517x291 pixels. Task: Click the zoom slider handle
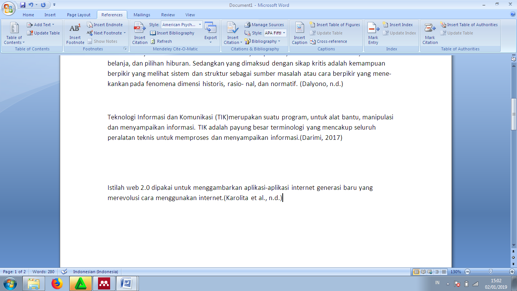[x=491, y=272]
